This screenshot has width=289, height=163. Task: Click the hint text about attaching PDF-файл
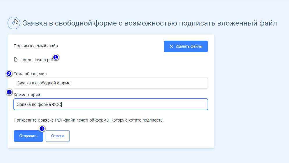point(88,120)
